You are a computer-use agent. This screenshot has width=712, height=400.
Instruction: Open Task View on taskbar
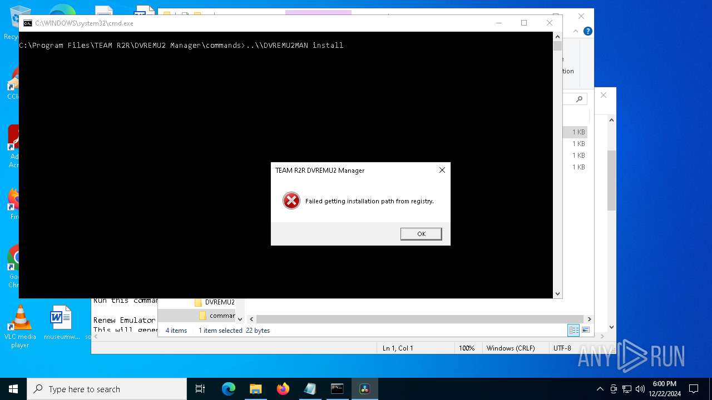click(200, 389)
